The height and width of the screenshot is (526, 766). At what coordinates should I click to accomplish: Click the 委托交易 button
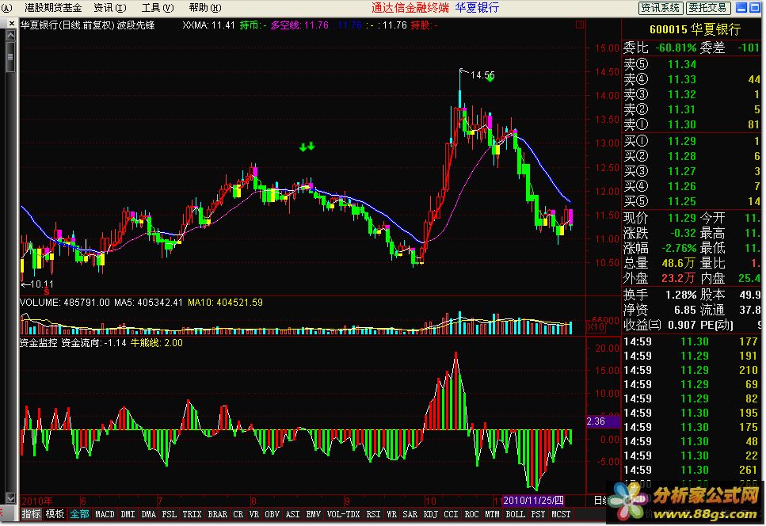[708, 8]
